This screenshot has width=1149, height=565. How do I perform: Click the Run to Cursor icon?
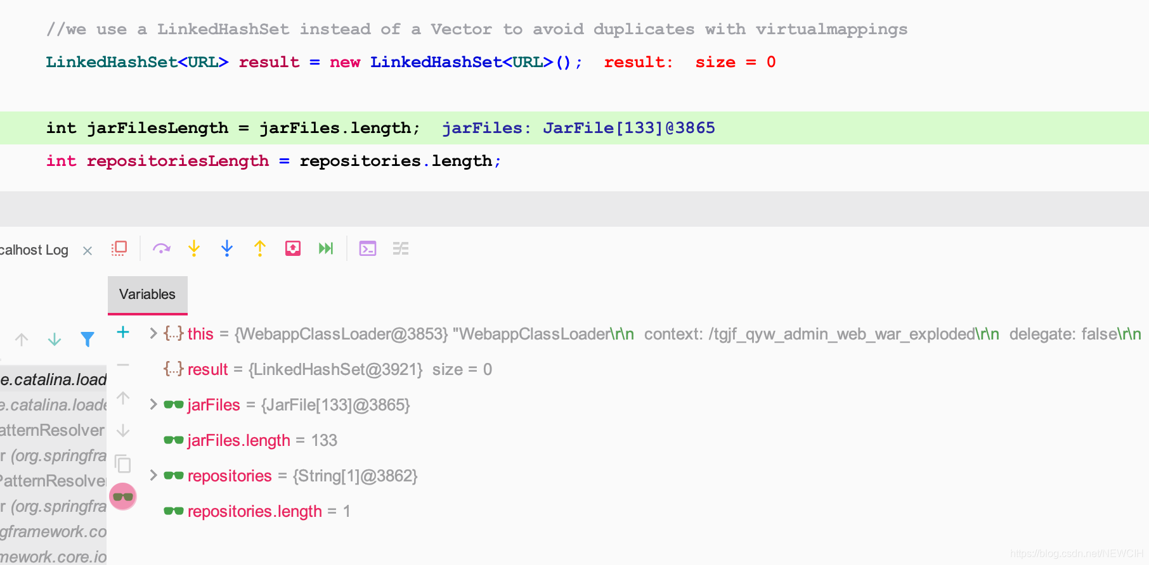[x=326, y=248]
